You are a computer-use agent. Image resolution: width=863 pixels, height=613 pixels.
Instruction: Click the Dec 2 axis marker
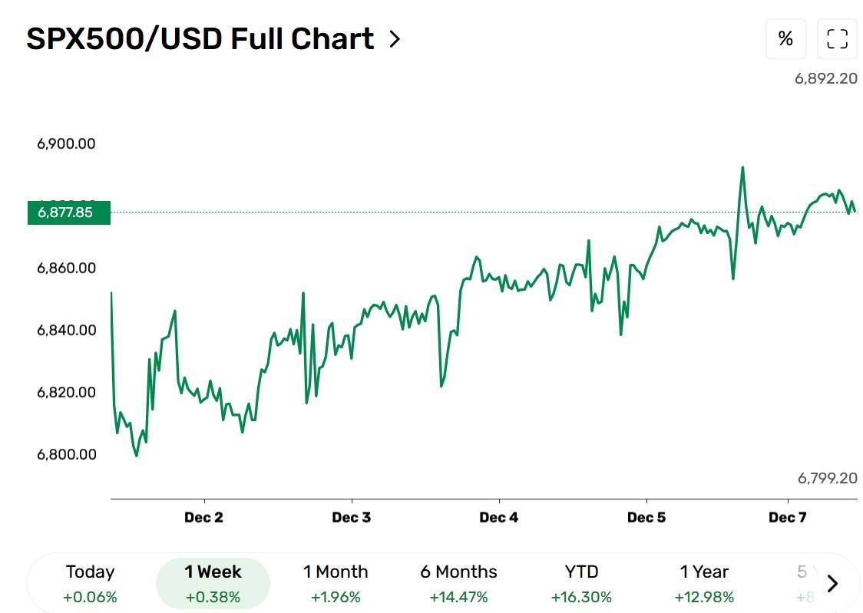(203, 517)
